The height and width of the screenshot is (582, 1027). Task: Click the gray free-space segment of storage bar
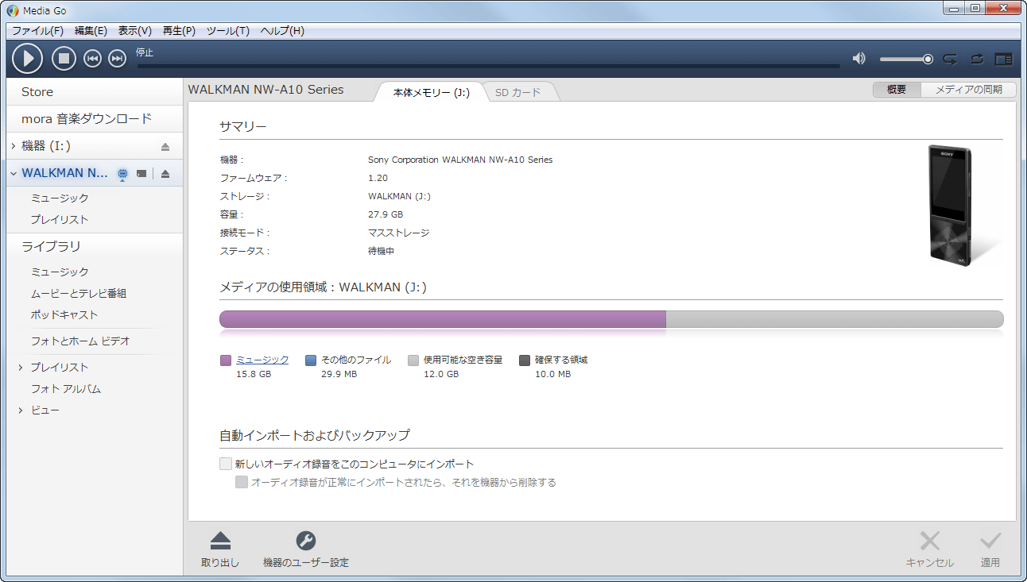pyautogui.click(x=835, y=319)
